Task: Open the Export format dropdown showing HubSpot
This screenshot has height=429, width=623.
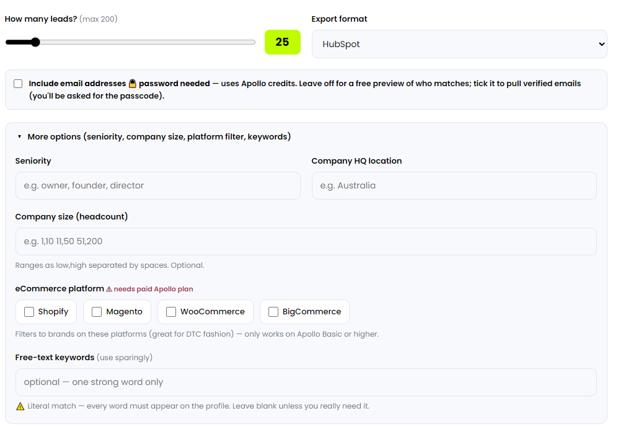Action: 459,44
